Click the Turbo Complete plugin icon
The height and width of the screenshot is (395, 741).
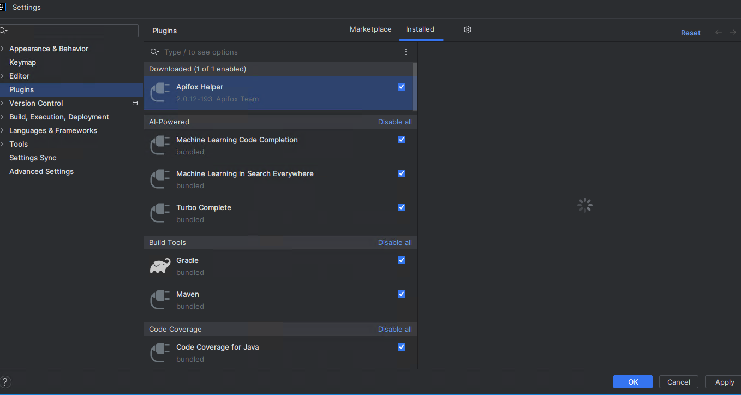point(160,213)
